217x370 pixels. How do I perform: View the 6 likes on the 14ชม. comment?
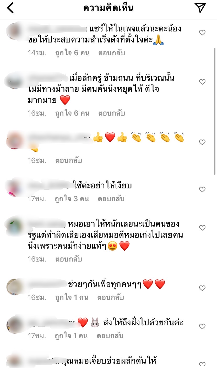pos(72,53)
